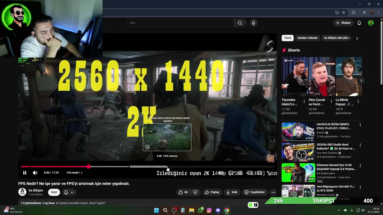Open the "Altın Çocuk ve Fevzi" Short thumbnail
Image resolution: width=383 pixels, height=215 pixels.
[x=322, y=76]
